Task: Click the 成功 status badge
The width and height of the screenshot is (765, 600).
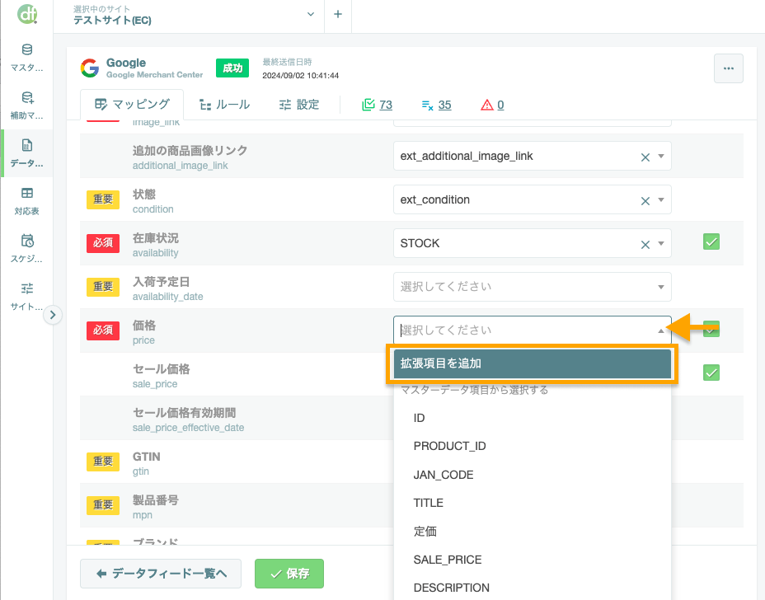Action: (232, 68)
